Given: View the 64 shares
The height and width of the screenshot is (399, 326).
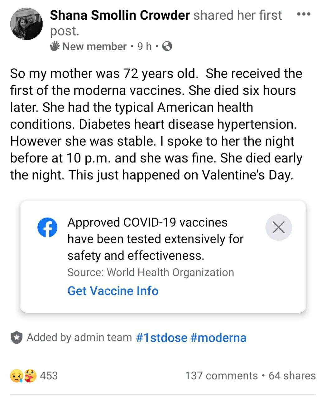Looking at the screenshot, I should (x=292, y=376).
